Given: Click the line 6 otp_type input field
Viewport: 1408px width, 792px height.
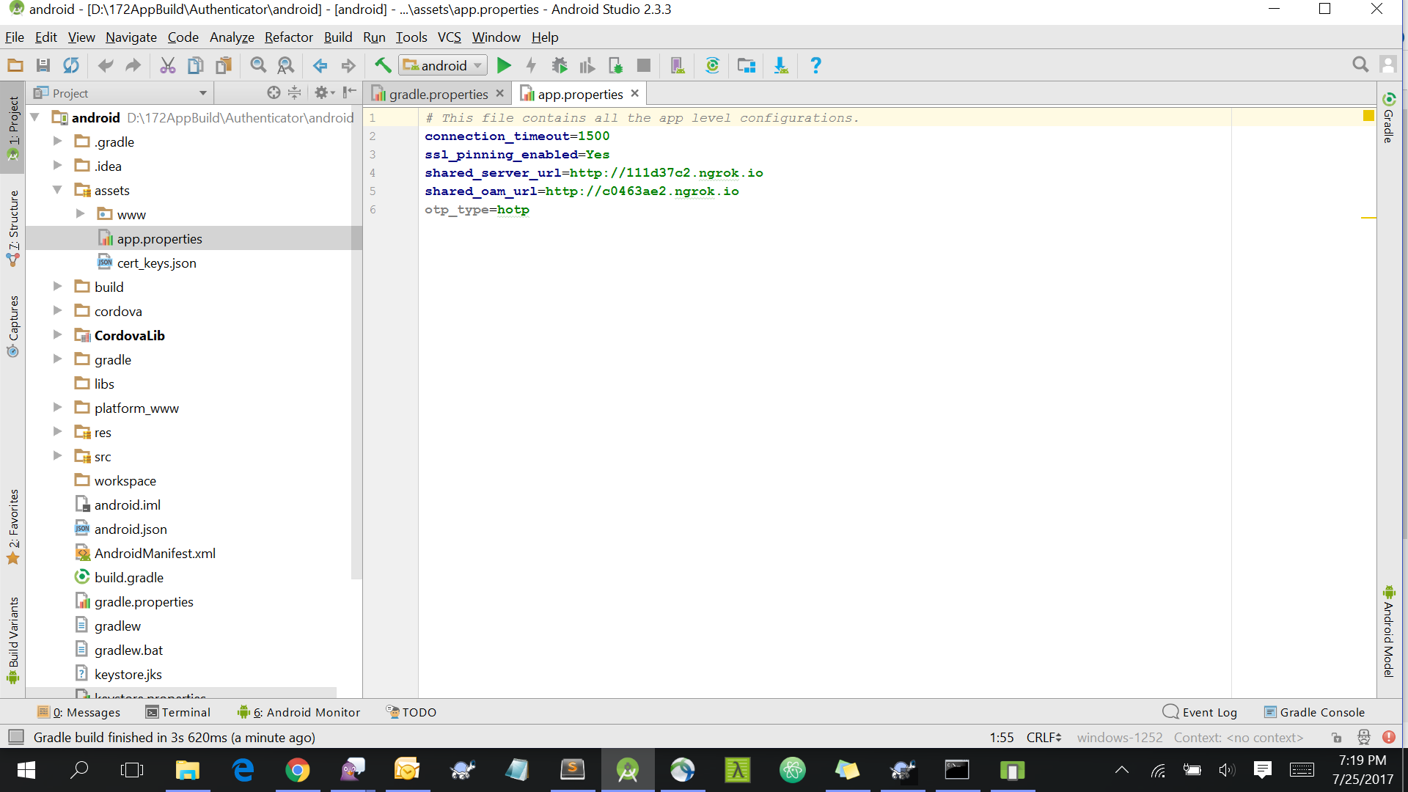Looking at the screenshot, I should (477, 209).
